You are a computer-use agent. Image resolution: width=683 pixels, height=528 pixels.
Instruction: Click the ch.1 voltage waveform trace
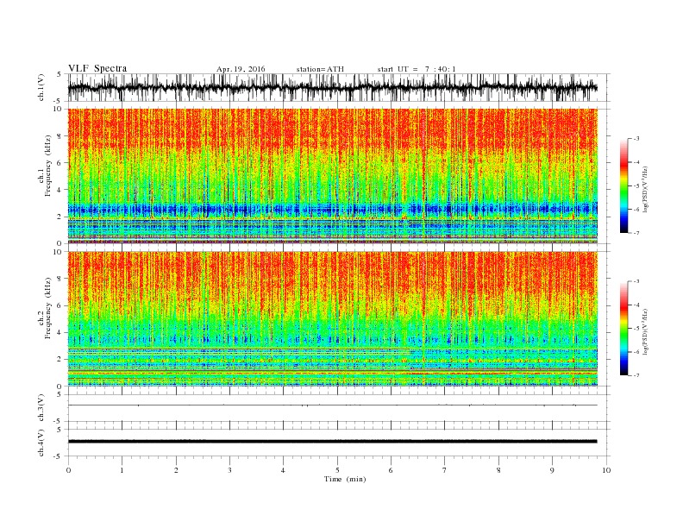[x=332, y=87]
